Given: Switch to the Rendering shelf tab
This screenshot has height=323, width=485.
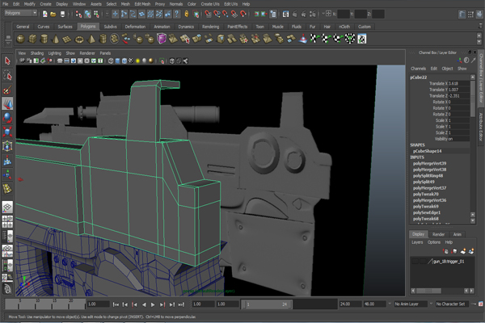Looking at the screenshot, I should [211, 27].
